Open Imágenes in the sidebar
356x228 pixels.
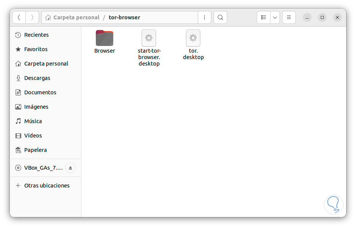click(45, 107)
